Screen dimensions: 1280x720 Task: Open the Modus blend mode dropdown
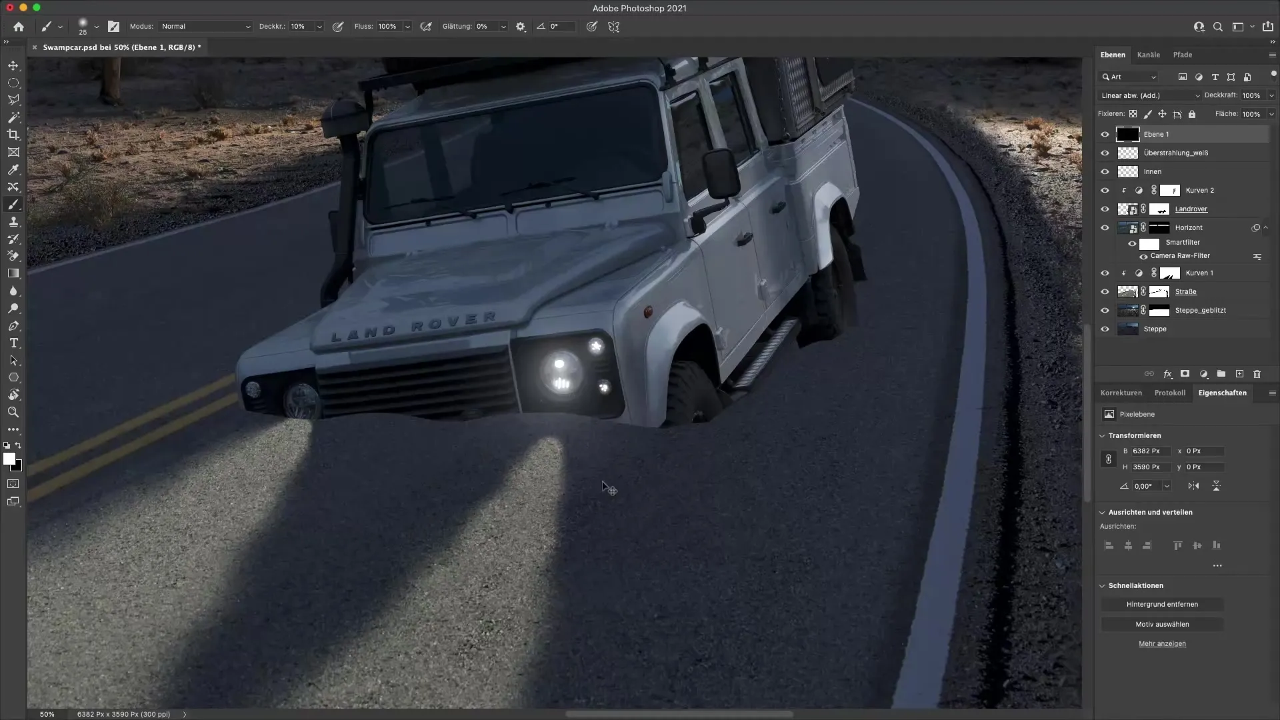tap(205, 27)
